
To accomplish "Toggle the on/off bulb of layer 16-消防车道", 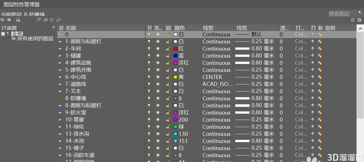I will tap(149, 155).
